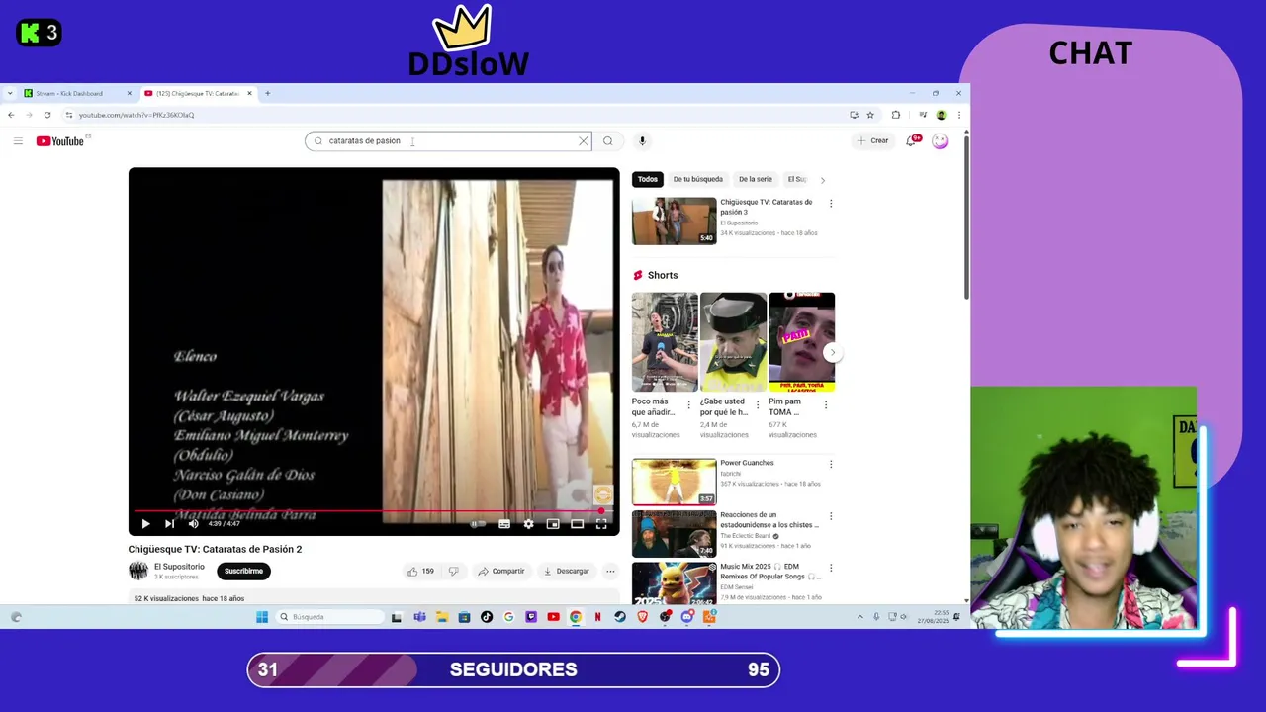1266x712 pixels.
Task: Switch to theater mode
Action: [x=577, y=524]
